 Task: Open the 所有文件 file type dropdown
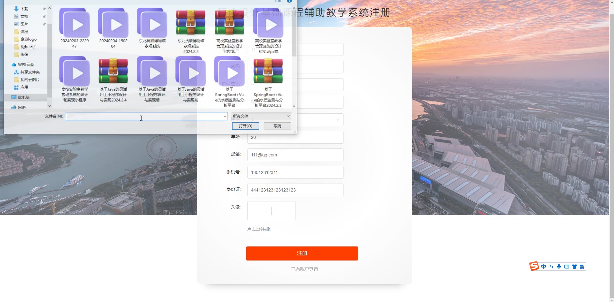(x=261, y=116)
